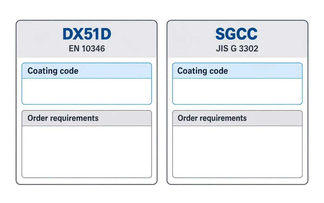Click the SGCC order requirements box
This screenshot has width=324, height=203.
[237, 152]
